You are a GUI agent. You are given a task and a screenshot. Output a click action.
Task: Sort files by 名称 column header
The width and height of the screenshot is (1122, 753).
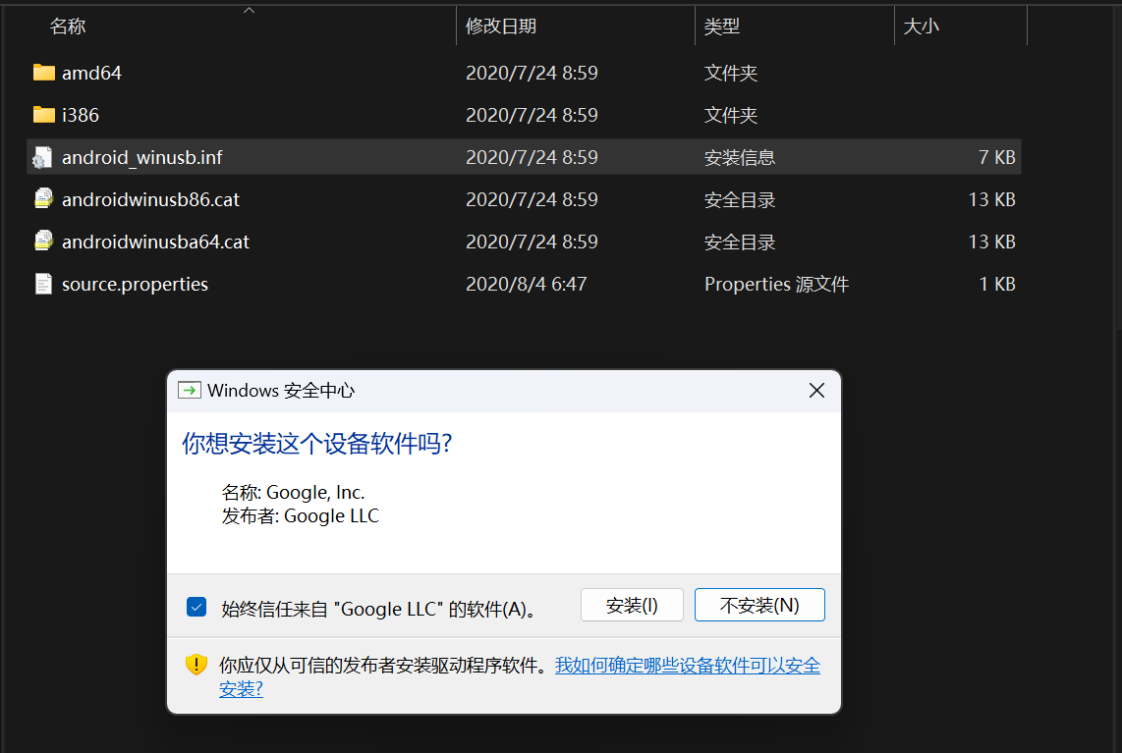pos(68,27)
